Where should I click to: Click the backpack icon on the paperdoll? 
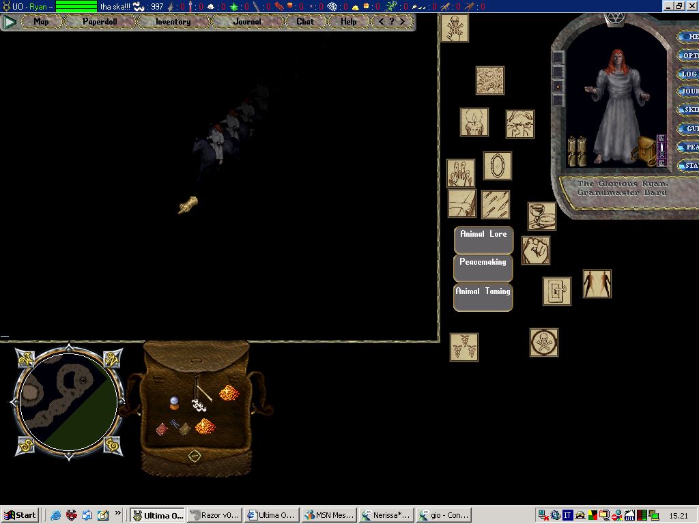pos(644,150)
